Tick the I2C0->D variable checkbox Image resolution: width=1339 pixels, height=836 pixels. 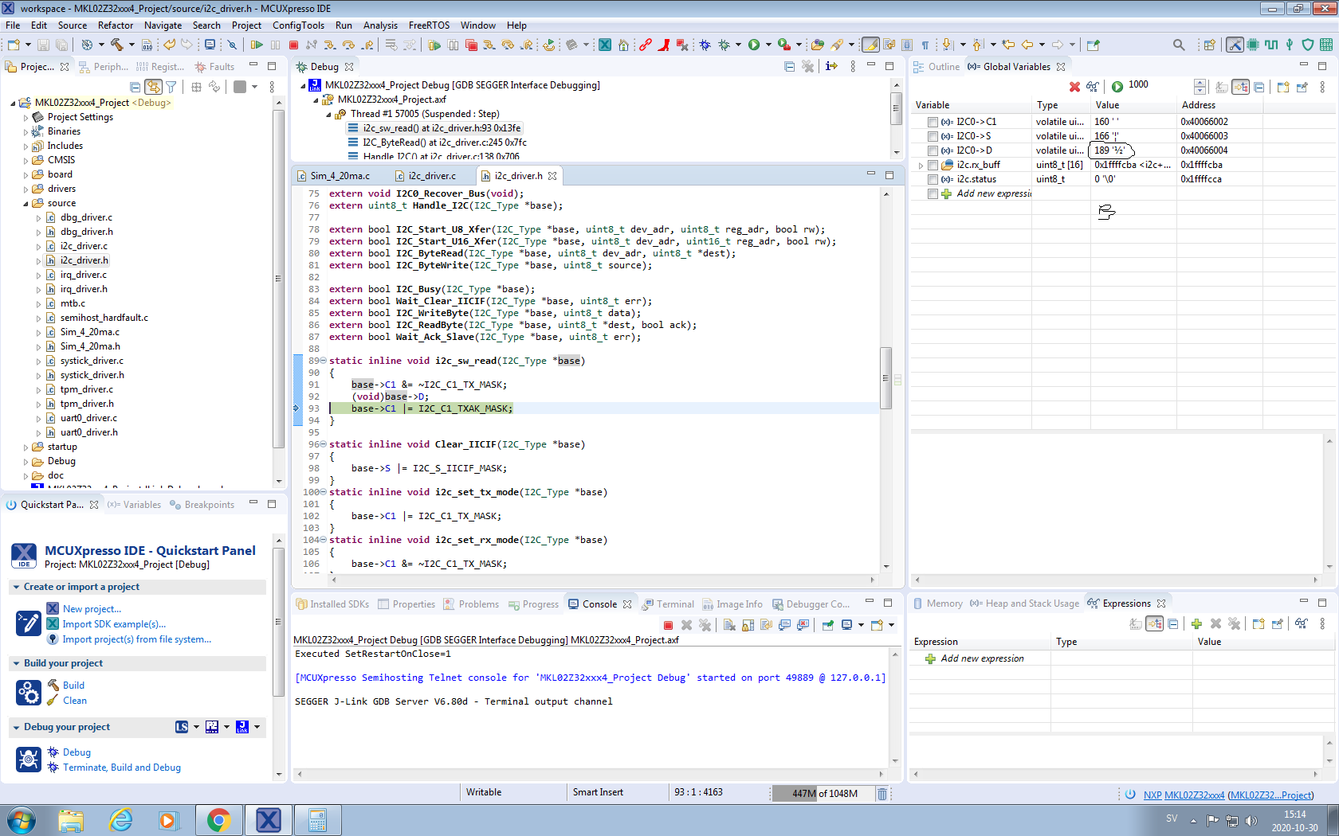[933, 150]
